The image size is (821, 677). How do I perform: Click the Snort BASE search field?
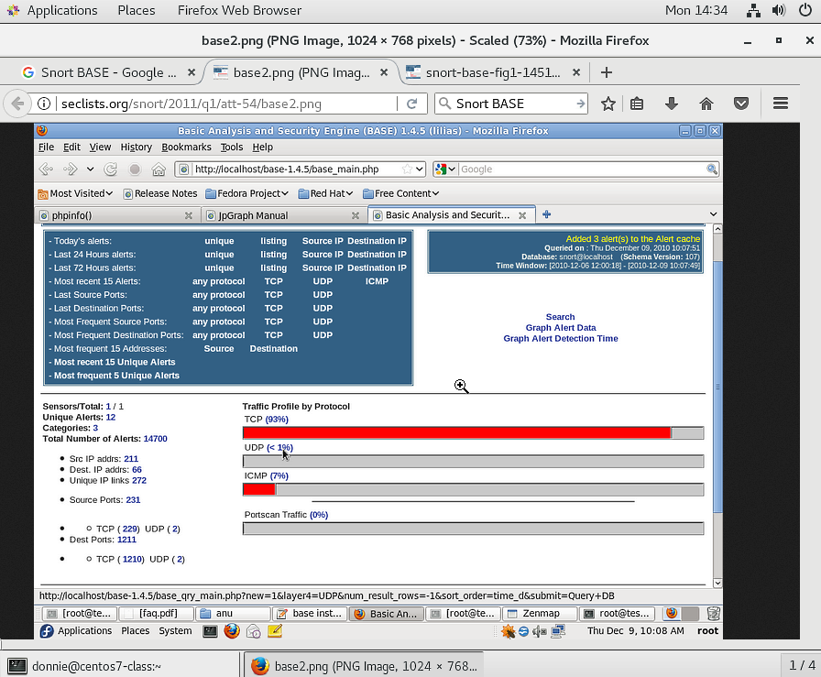pos(513,104)
